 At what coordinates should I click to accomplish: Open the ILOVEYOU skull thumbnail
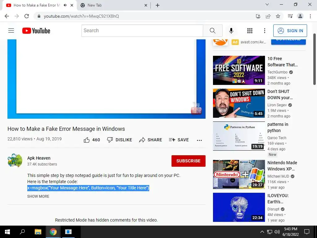[x=239, y=207]
